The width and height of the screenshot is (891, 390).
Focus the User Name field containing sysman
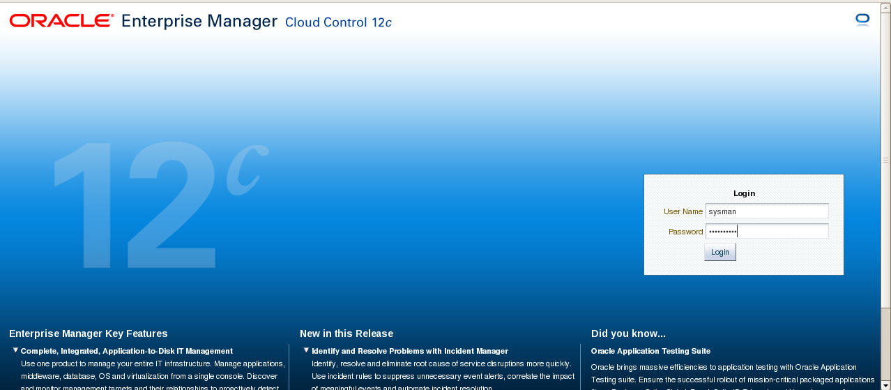[x=767, y=211]
